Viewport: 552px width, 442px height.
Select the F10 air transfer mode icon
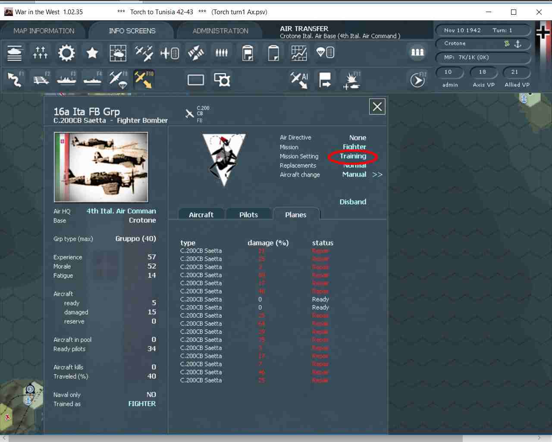(144, 79)
